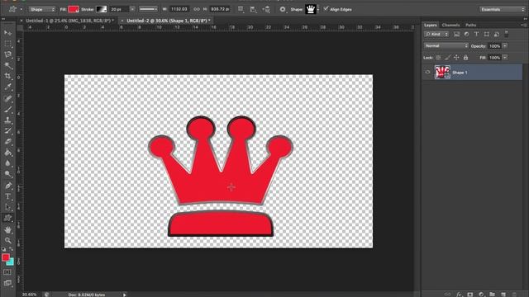Viewport: 529px width, 297px height.
Task: Select the Healing Brush tool
Action: point(7,98)
